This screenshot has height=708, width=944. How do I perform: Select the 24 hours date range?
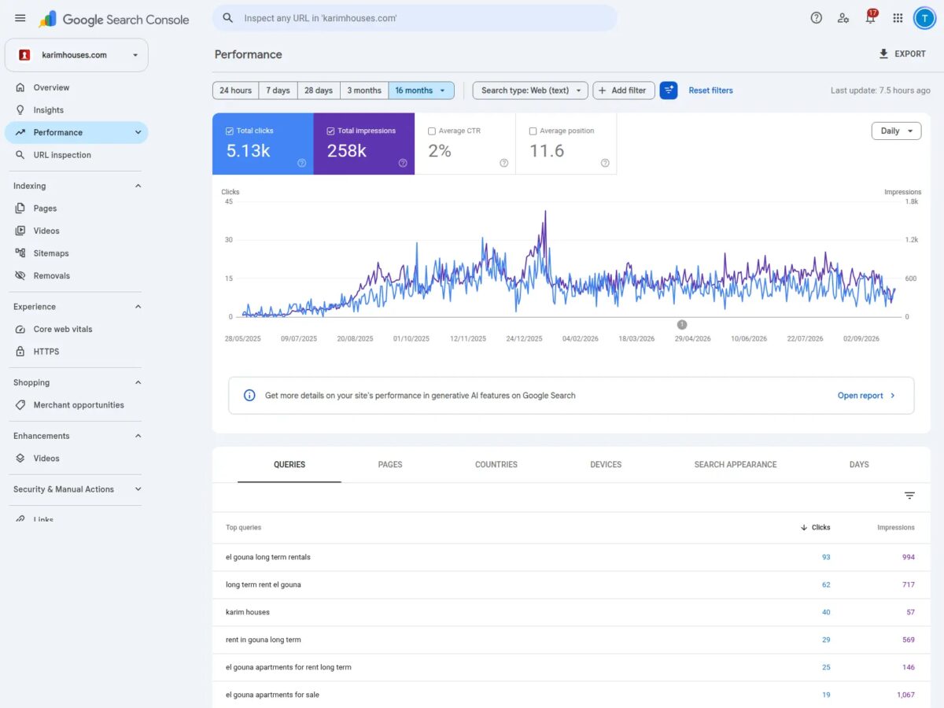pos(236,90)
